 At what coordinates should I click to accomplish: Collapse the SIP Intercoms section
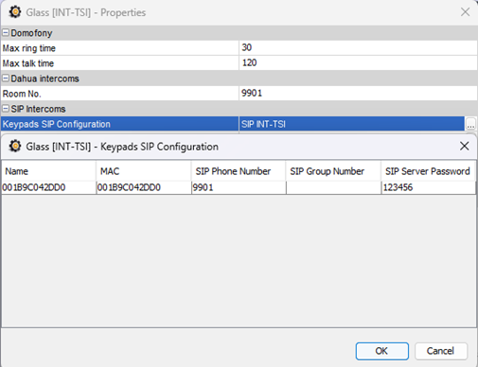click(6, 109)
